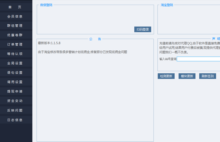The width and height of the screenshot is (220, 142).
Task: Show 日志信息 logs
Action: click(15, 120)
